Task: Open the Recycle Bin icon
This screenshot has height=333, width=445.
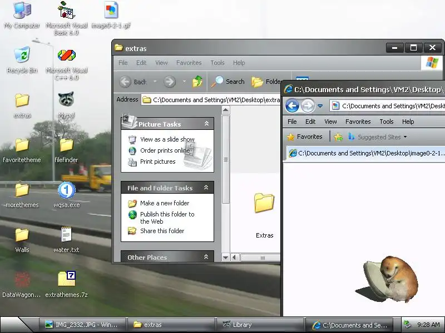Action: tap(22, 59)
